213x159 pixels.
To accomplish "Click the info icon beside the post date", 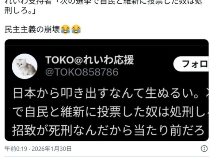I will [x=204, y=148].
